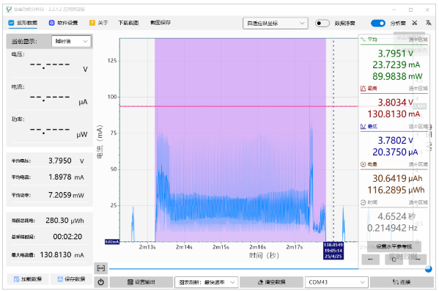
Task: Click the save data button
Action: (x=71, y=279)
